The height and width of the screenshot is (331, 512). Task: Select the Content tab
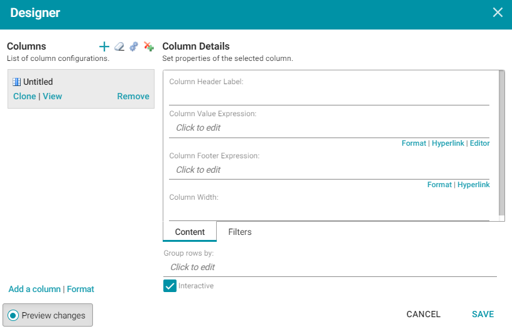[x=190, y=232]
